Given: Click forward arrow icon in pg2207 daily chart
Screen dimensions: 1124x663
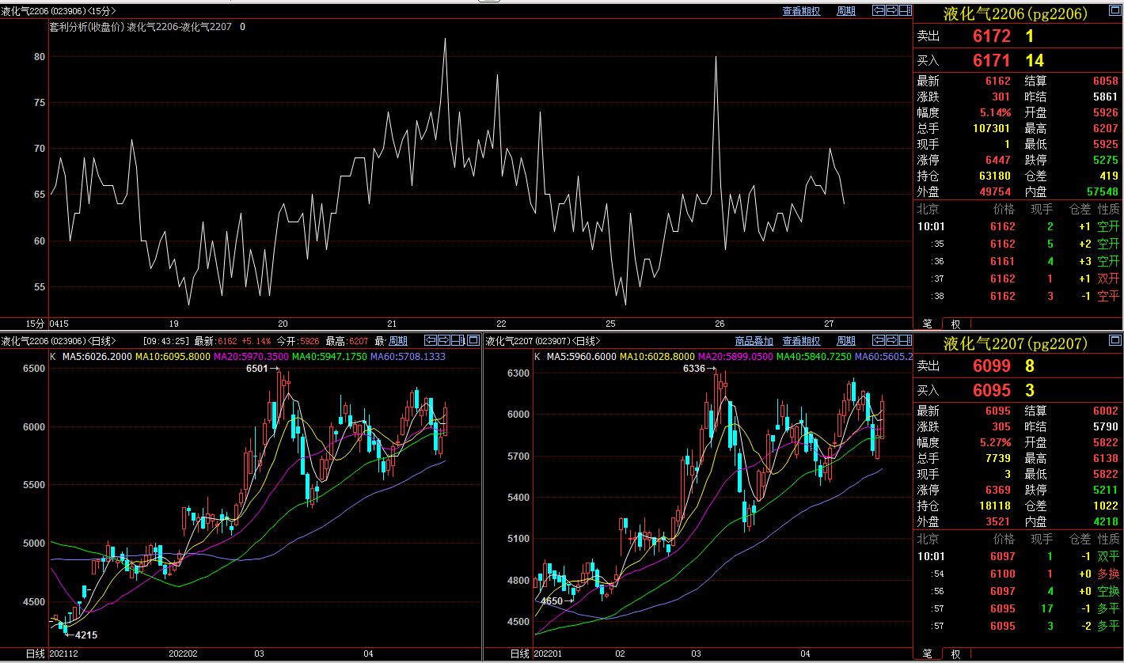Looking at the screenshot, I should coord(892,340).
